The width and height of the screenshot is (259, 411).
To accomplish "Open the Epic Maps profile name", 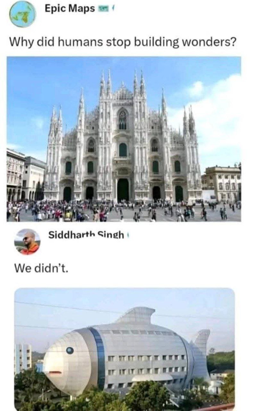I will (70, 9).
